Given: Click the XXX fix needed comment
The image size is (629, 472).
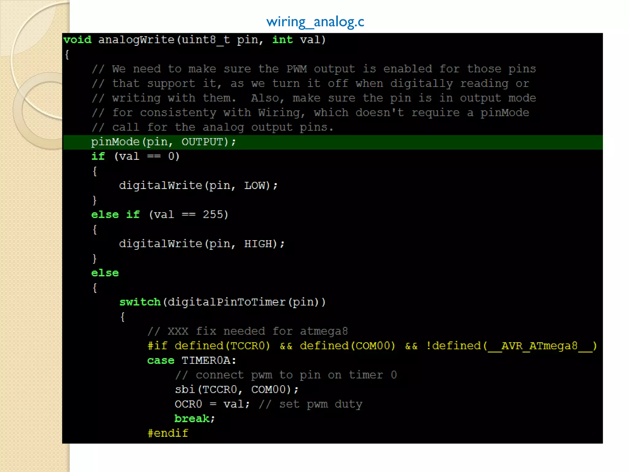Looking at the screenshot, I should [248, 331].
